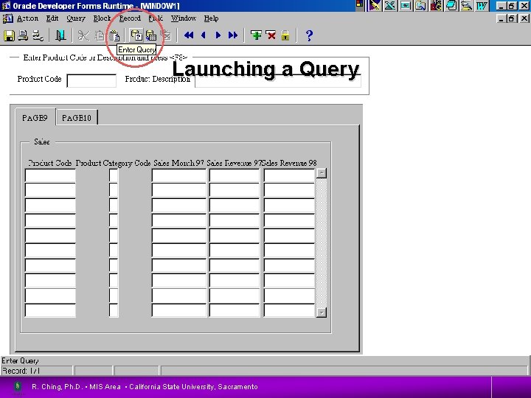Click the Exit door icon
This screenshot has height=398, width=531.
point(60,35)
